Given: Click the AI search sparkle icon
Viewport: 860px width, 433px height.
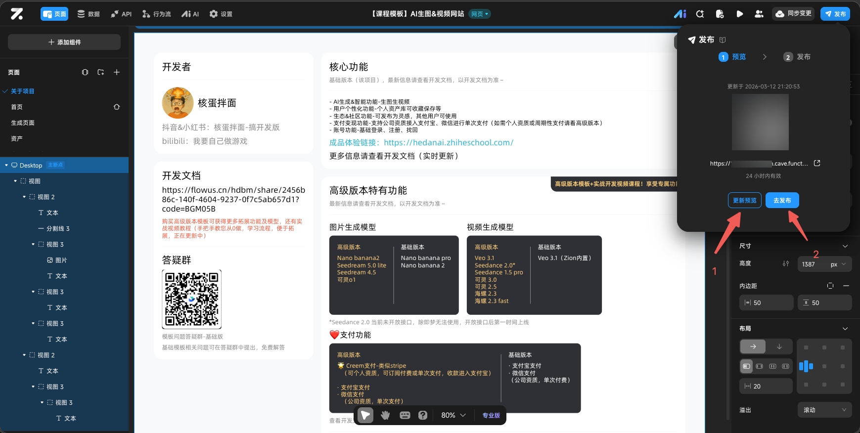Looking at the screenshot, I should coord(700,14).
